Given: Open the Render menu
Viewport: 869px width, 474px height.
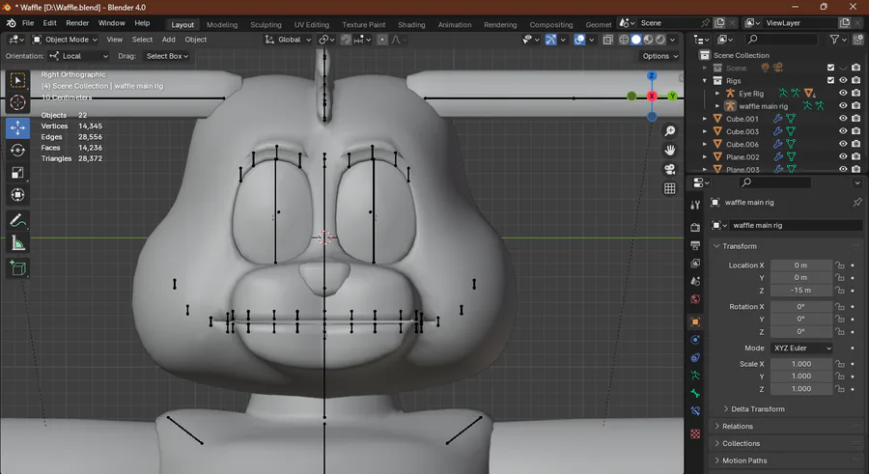Looking at the screenshot, I should coord(77,23).
